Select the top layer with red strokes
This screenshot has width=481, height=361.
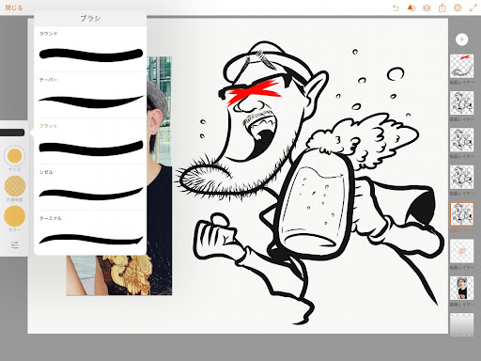[x=461, y=66]
